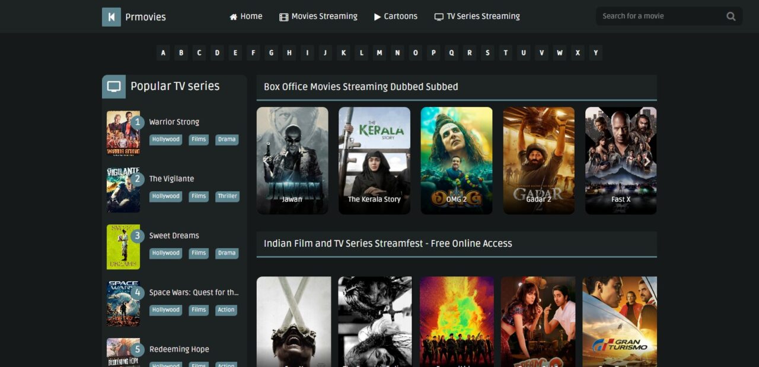Open the Jawan movie poster
759x367 pixels.
tap(292, 160)
